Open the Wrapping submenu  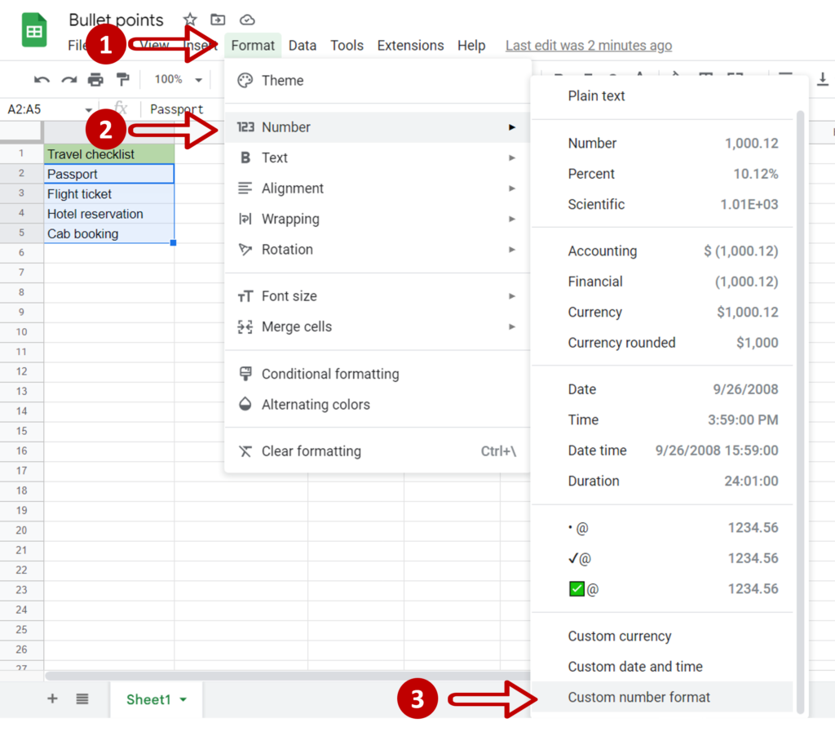[x=378, y=219]
